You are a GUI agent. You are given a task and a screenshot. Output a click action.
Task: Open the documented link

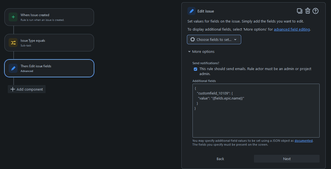(x=303, y=141)
